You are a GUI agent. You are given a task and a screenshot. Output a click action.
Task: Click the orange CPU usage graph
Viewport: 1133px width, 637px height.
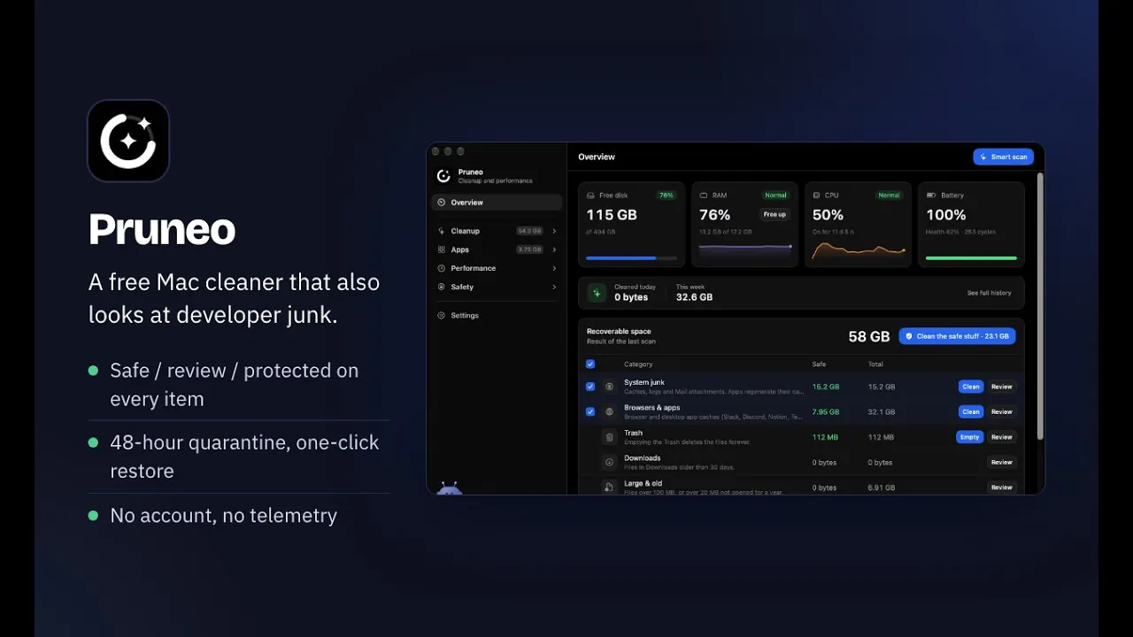859,251
